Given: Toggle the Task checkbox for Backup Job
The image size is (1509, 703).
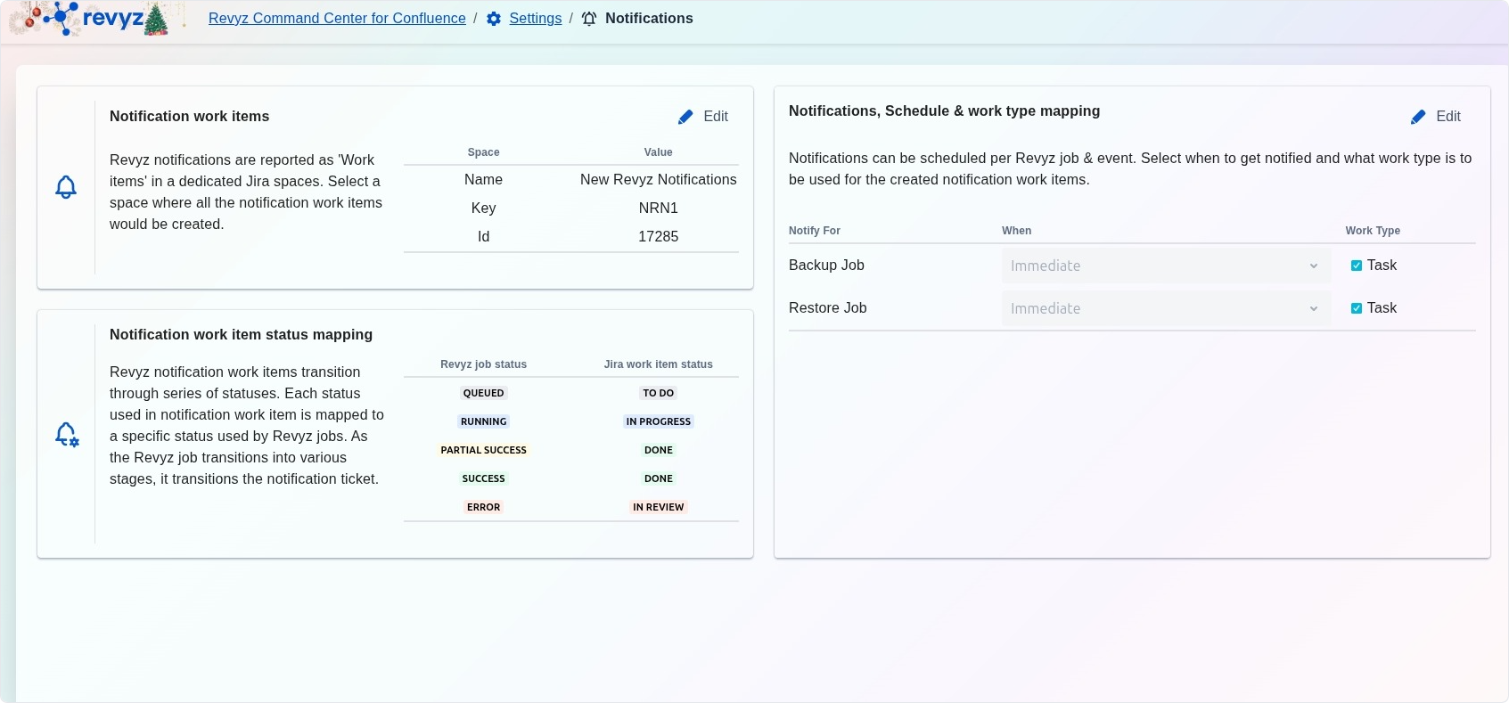Looking at the screenshot, I should 1357,266.
